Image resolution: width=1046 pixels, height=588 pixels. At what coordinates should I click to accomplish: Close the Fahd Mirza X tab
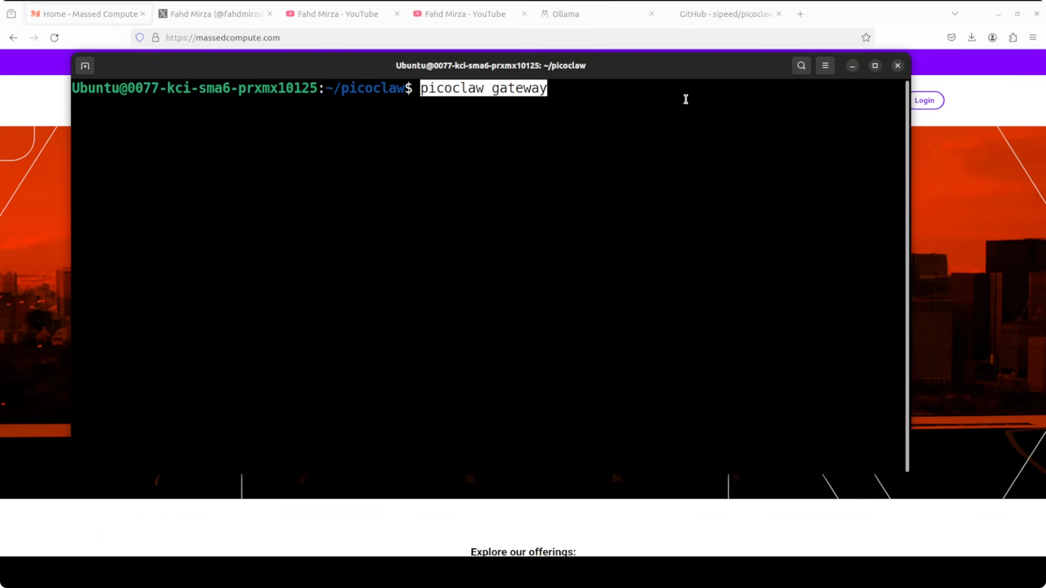point(270,14)
